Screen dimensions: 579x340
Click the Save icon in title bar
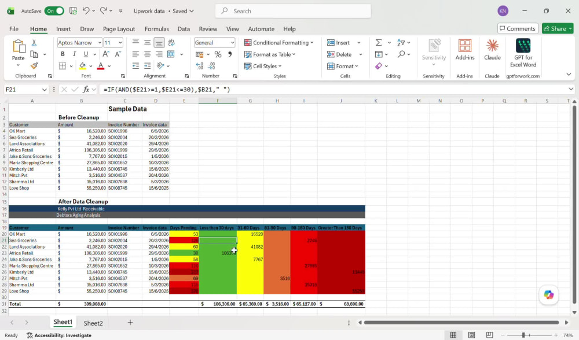pos(73,11)
